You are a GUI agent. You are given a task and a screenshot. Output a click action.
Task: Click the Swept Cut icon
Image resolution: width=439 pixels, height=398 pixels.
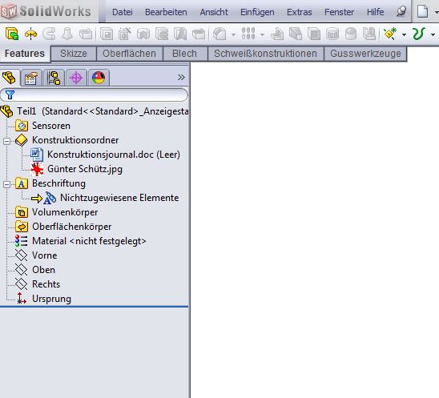click(x=162, y=34)
